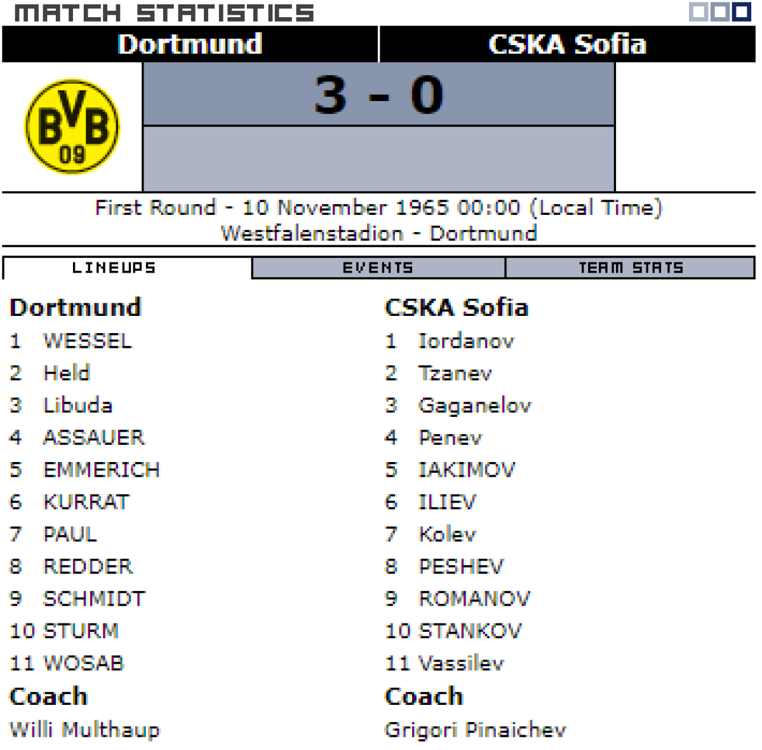
Task: Click the Dortmund team name in header
Action: (190, 44)
